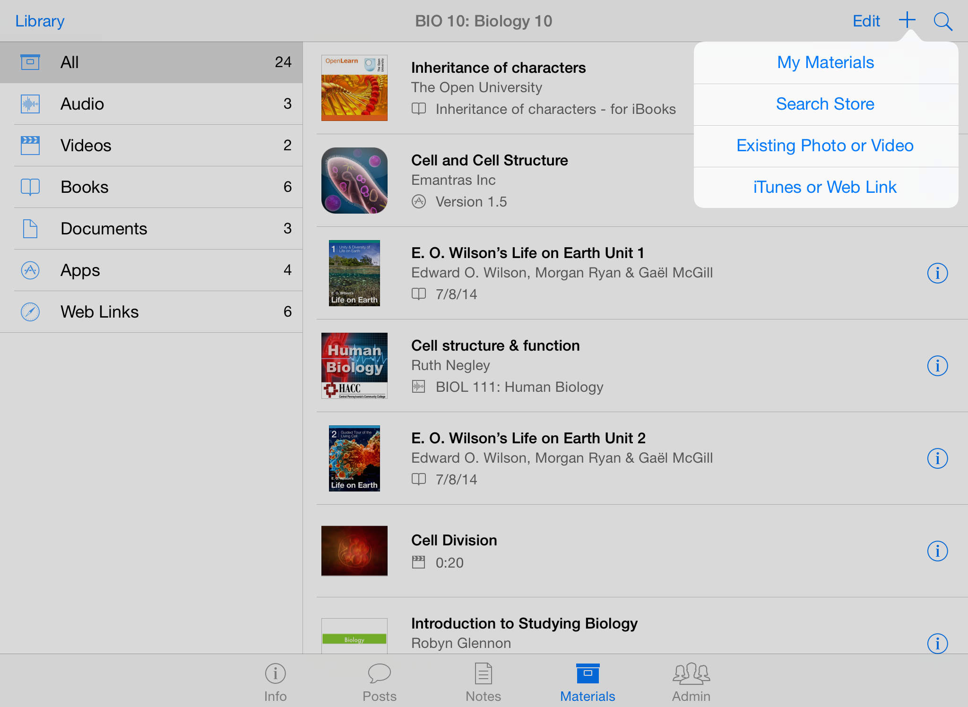Toggle Existing Photo or Video option

(825, 145)
